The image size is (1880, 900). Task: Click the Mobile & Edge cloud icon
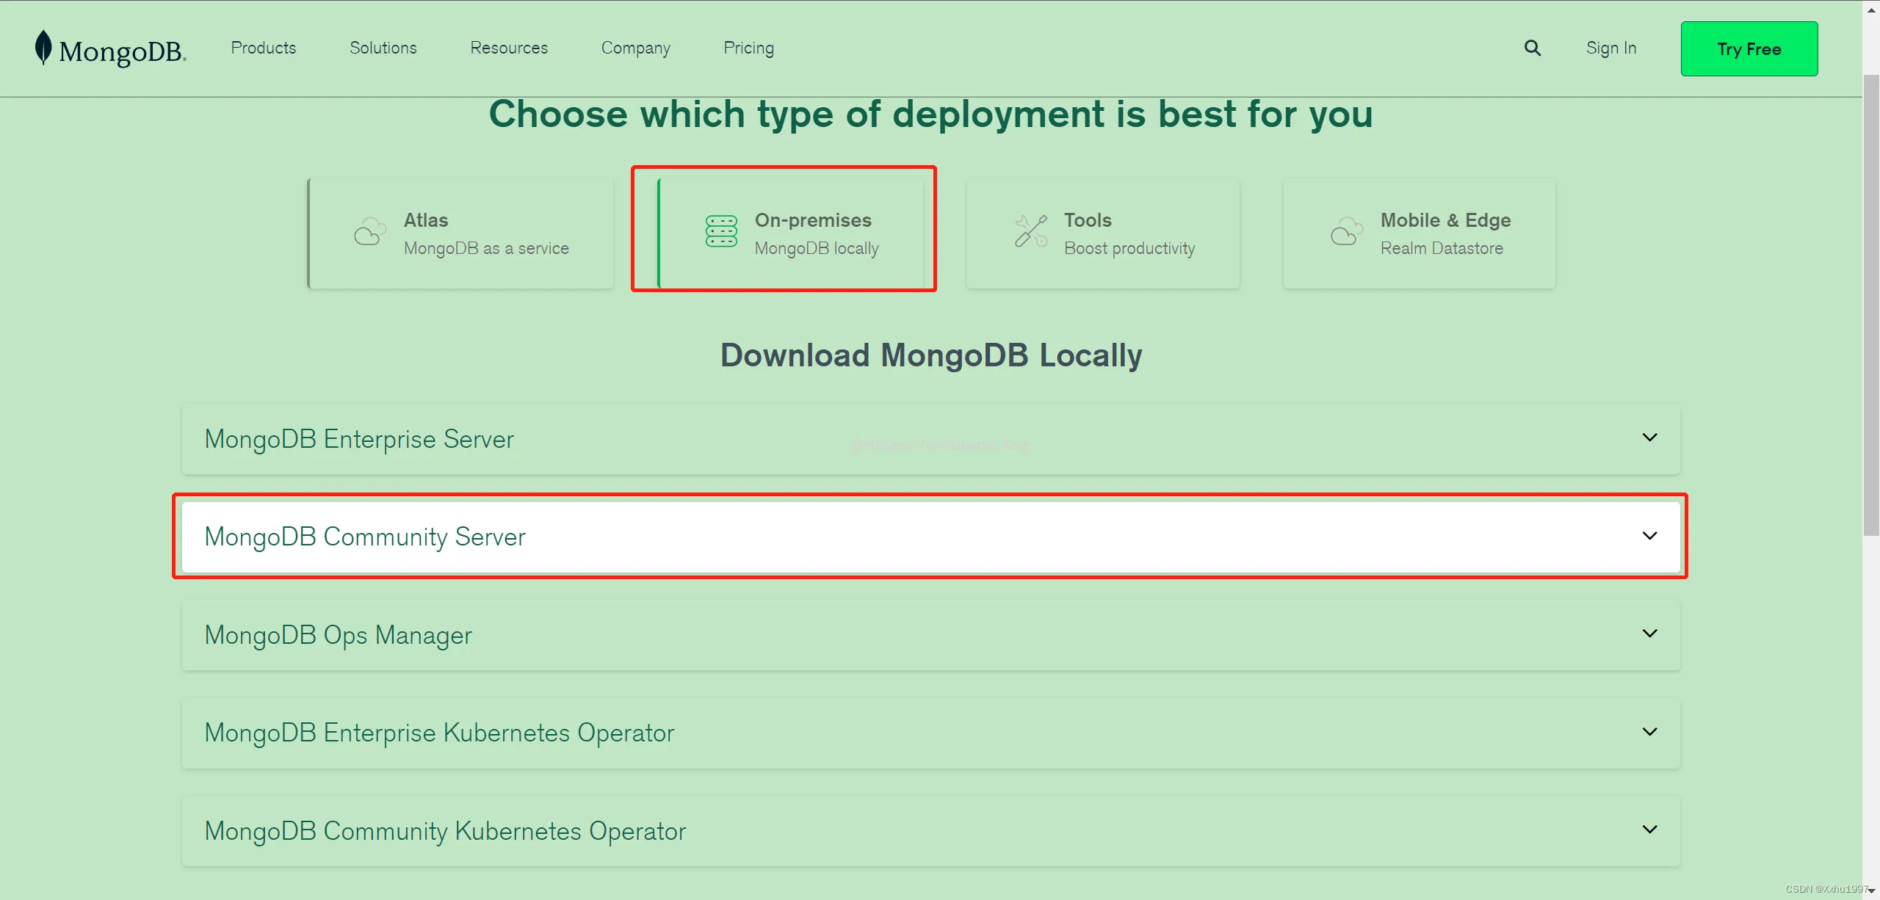(1346, 232)
